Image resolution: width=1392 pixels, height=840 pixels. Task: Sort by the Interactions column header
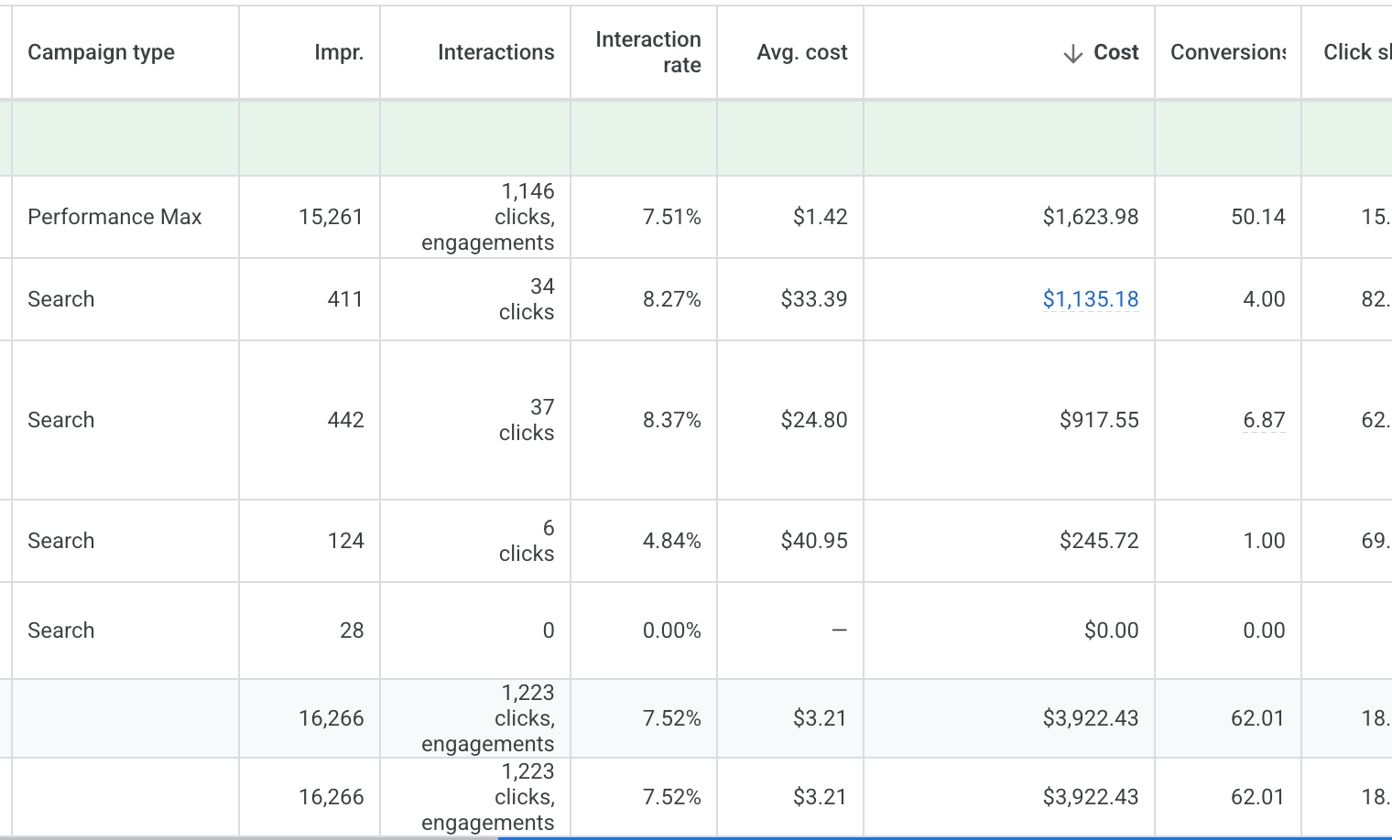click(x=495, y=52)
